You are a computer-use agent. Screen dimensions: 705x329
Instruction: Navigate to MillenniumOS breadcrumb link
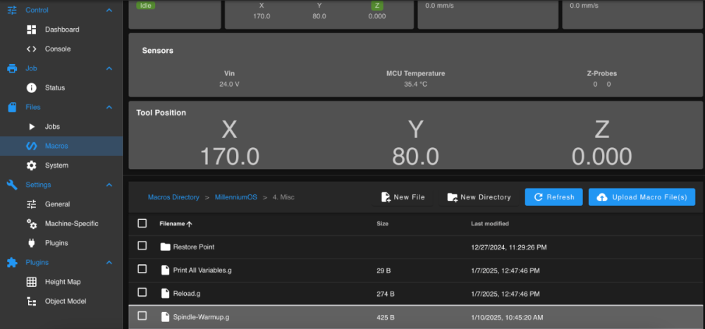[236, 197]
